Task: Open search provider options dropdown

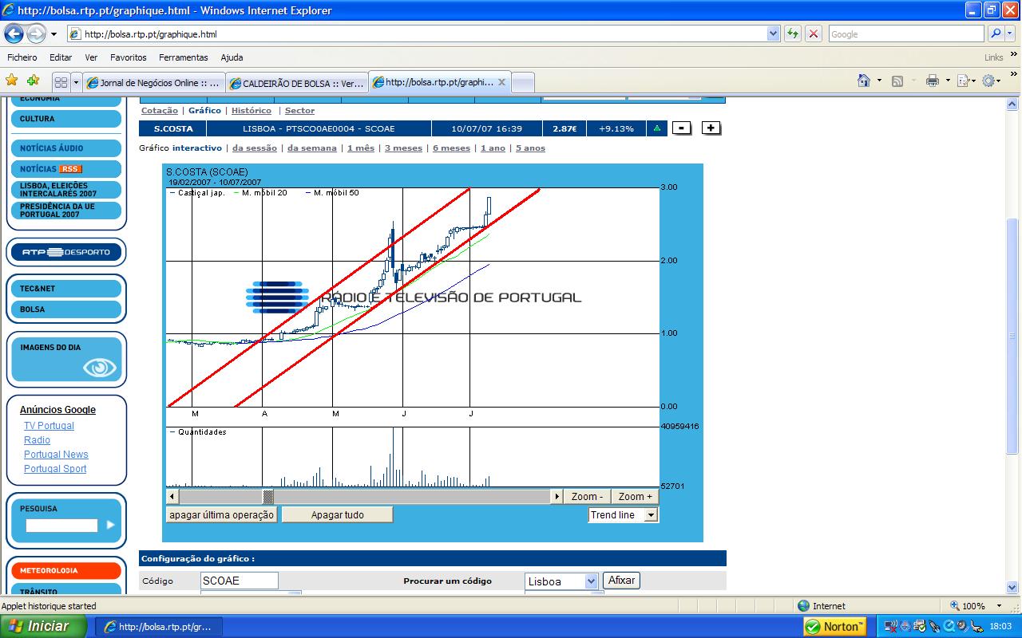Action: 1010,34
